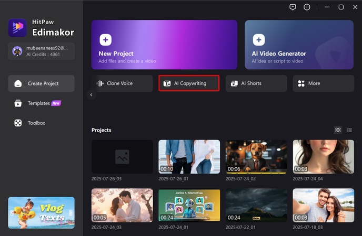Advance the Vlog Texts banner right arrow
This screenshot has height=236, width=362.
tap(71, 212)
